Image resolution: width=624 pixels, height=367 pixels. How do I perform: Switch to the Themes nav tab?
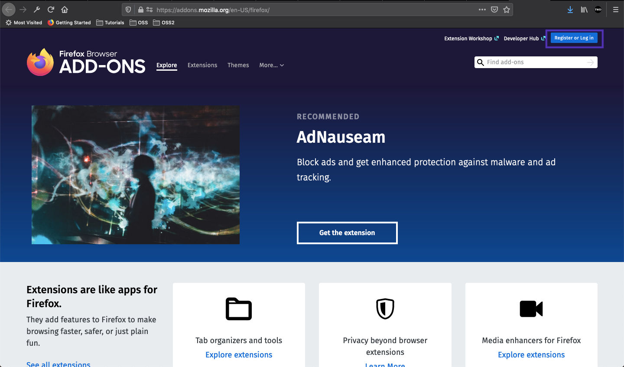(238, 65)
